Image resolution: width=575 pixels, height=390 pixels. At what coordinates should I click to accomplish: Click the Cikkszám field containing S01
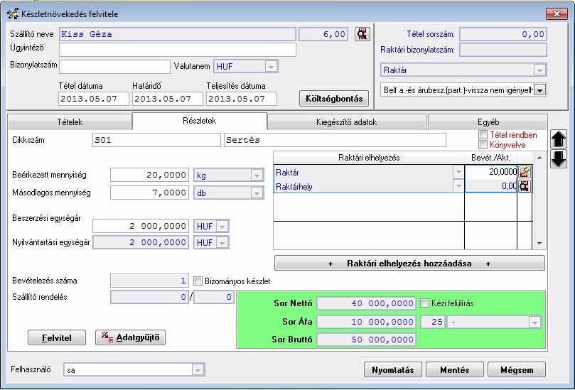[x=156, y=140]
